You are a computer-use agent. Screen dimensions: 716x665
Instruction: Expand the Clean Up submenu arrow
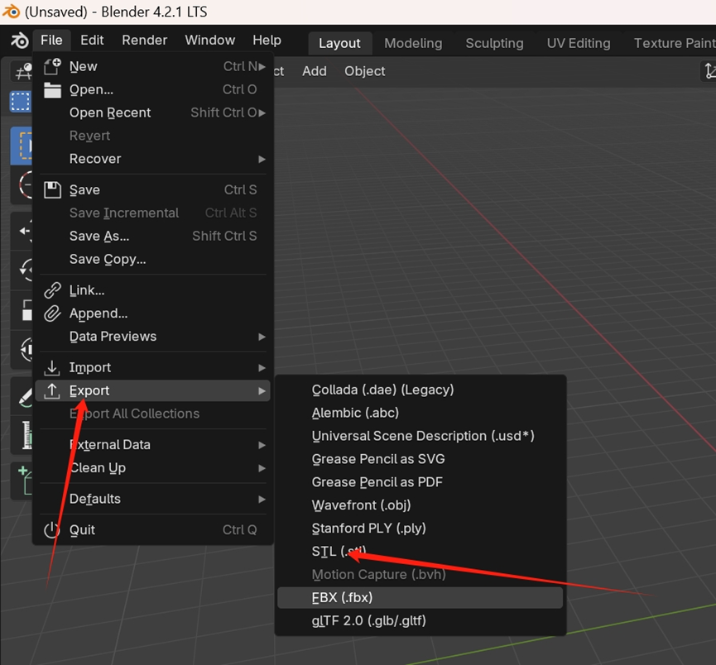(262, 468)
